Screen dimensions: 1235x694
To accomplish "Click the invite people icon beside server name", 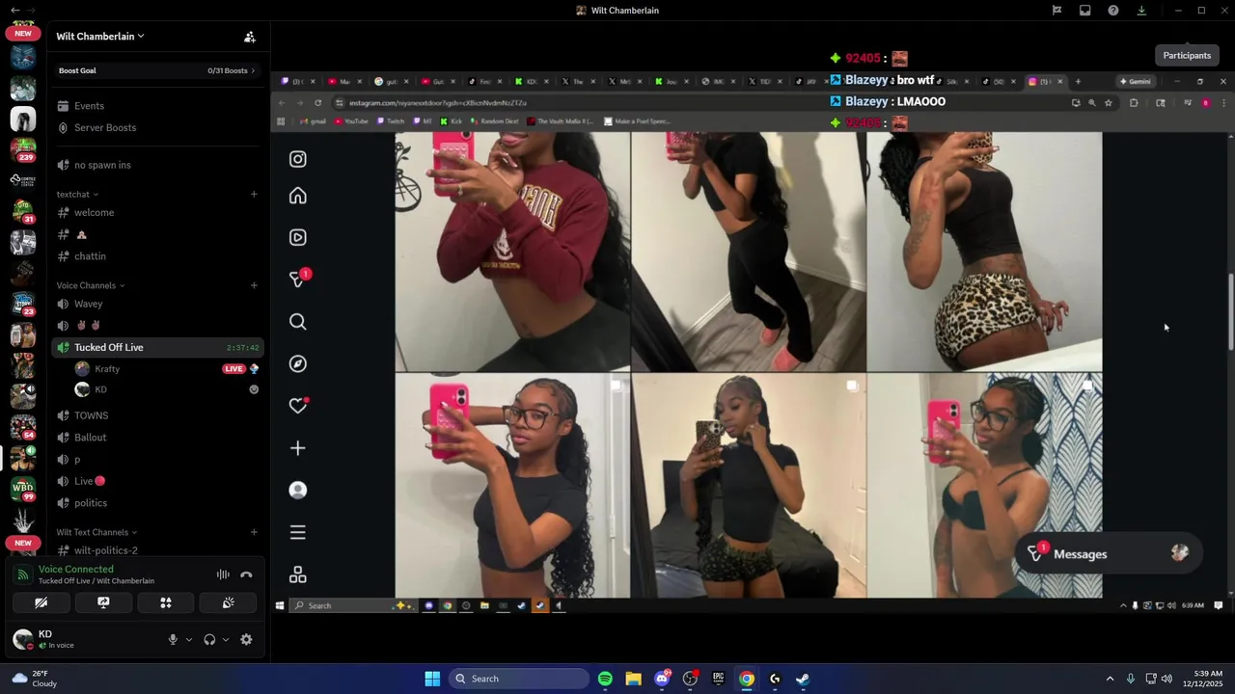I will [x=250, y=37].
